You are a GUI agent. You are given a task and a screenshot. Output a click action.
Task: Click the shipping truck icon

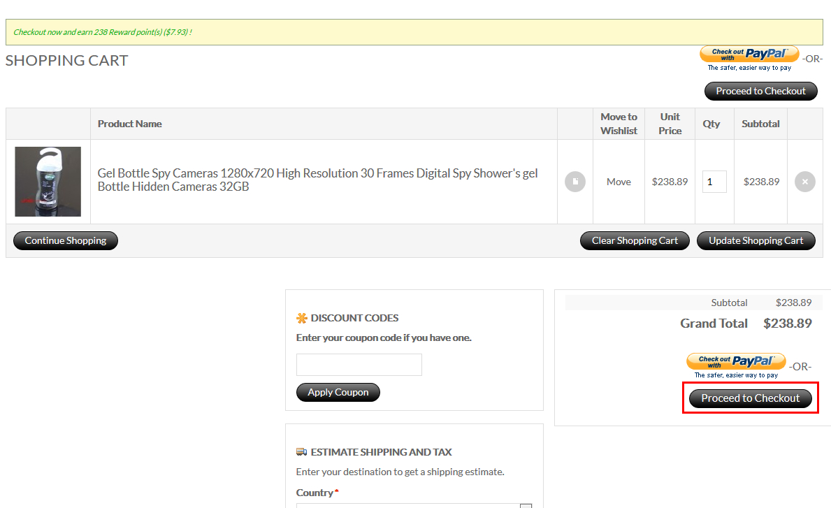[x=302, y=452]
